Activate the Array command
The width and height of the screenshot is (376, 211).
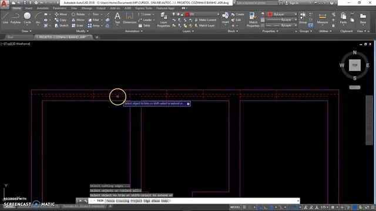coord(94,26)
